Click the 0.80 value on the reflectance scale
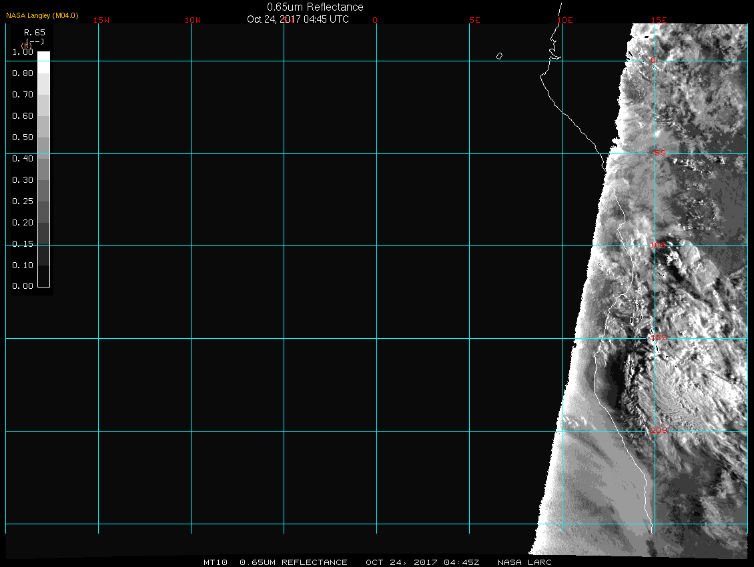This screenshot has height=567, width=754. 23,73
